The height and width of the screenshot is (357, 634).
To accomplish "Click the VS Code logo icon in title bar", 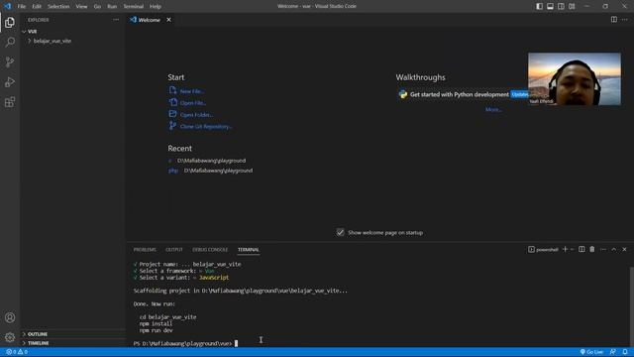I will pyautogui.click(x=7, y=6).
